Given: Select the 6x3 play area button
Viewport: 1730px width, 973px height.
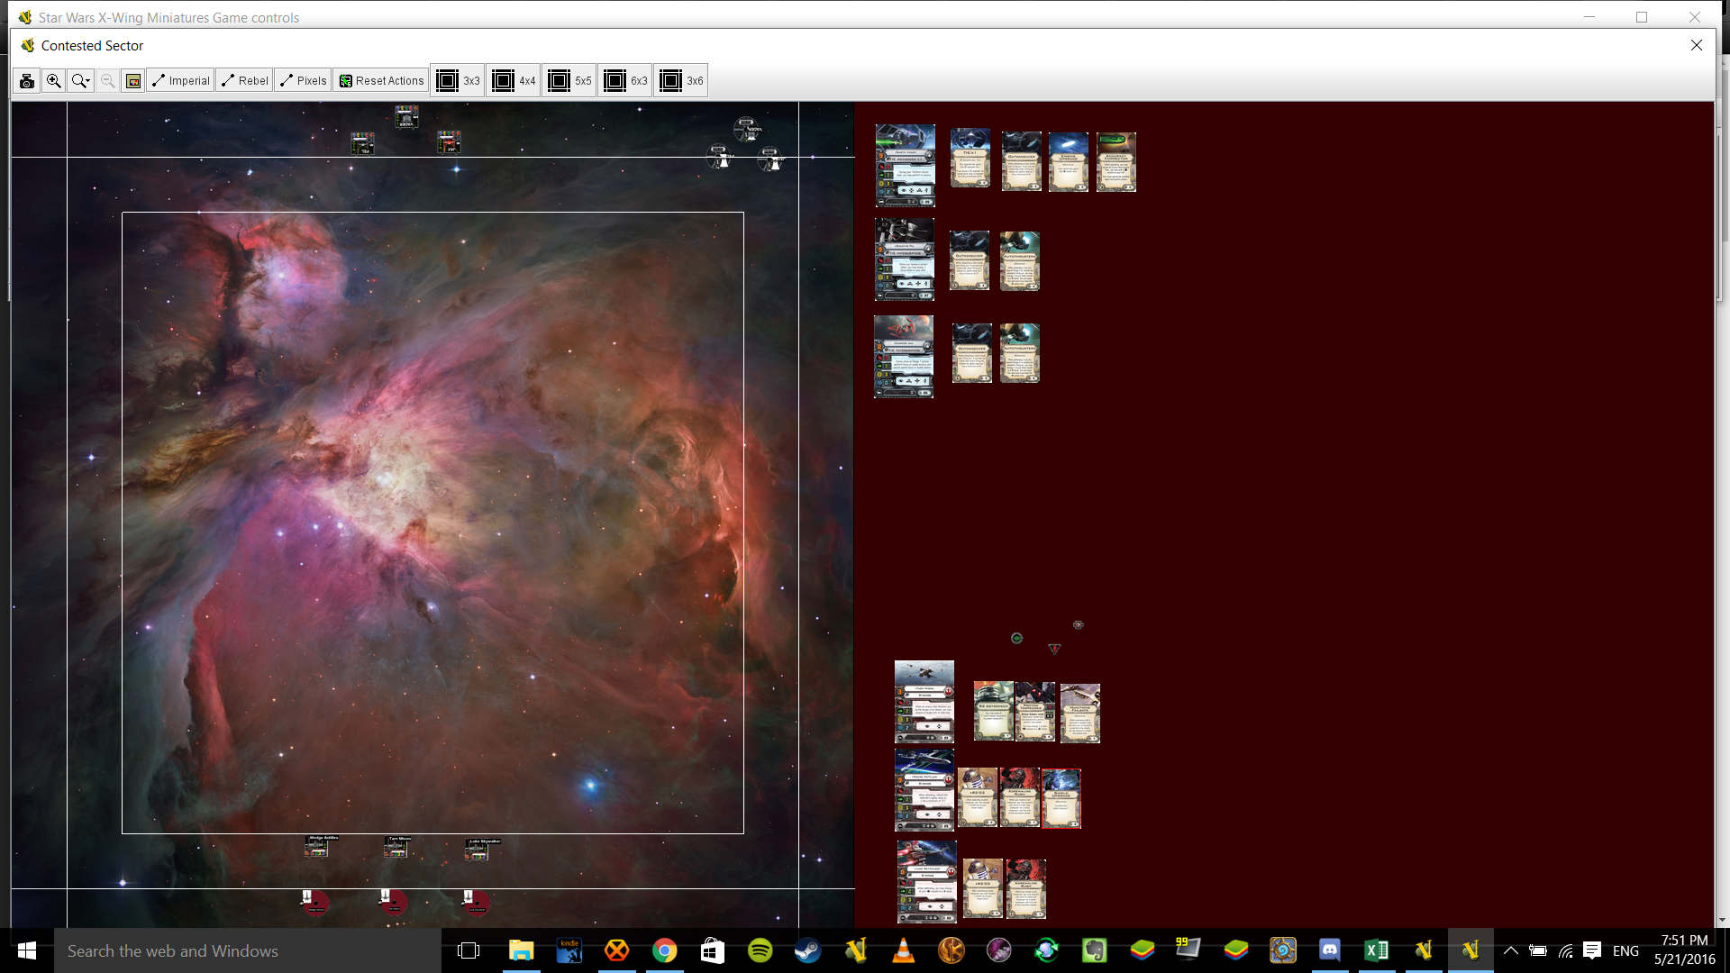Looking at the screenshot, I should (626, 81).
